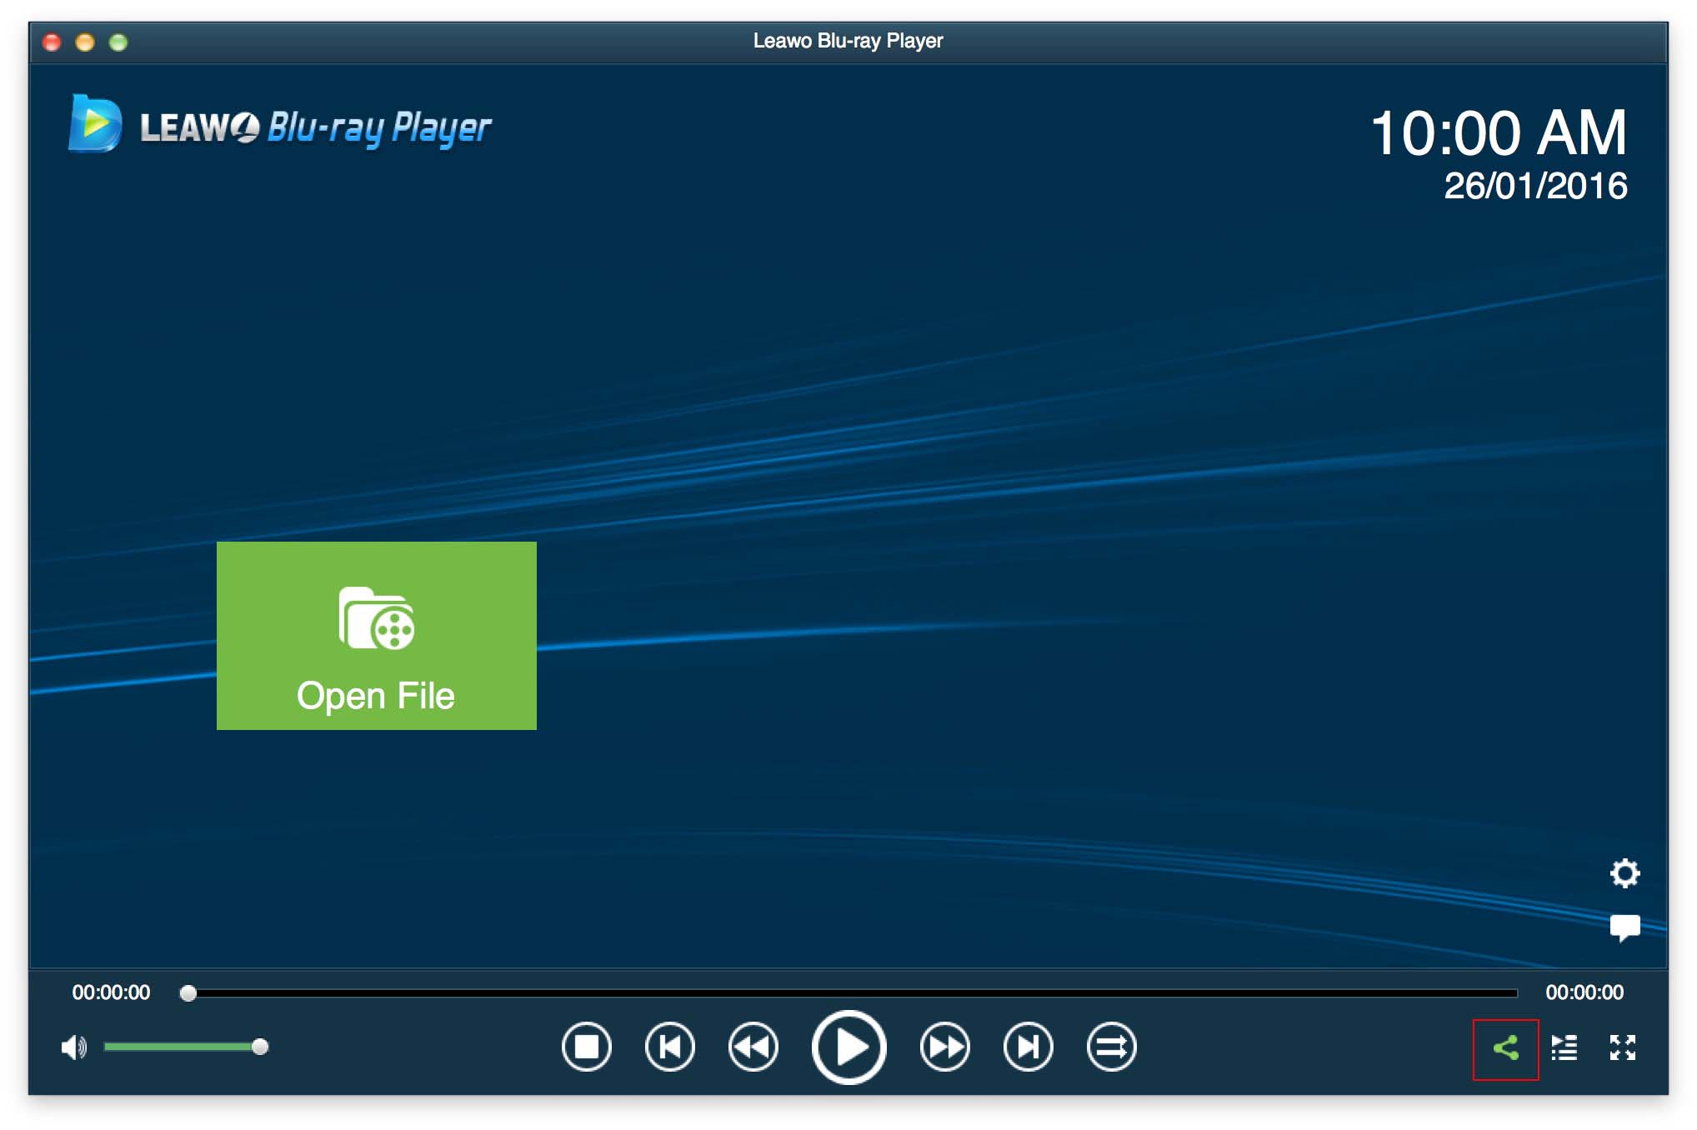Click the seek bar handle at start
Image resolution: width=1697 pixels, height=1130 pixels.
pyautogui.click(x=188, y=992)
